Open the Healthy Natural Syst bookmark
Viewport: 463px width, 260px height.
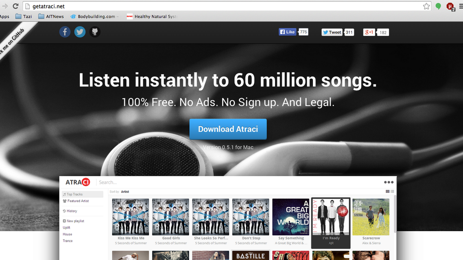[152, 17]
